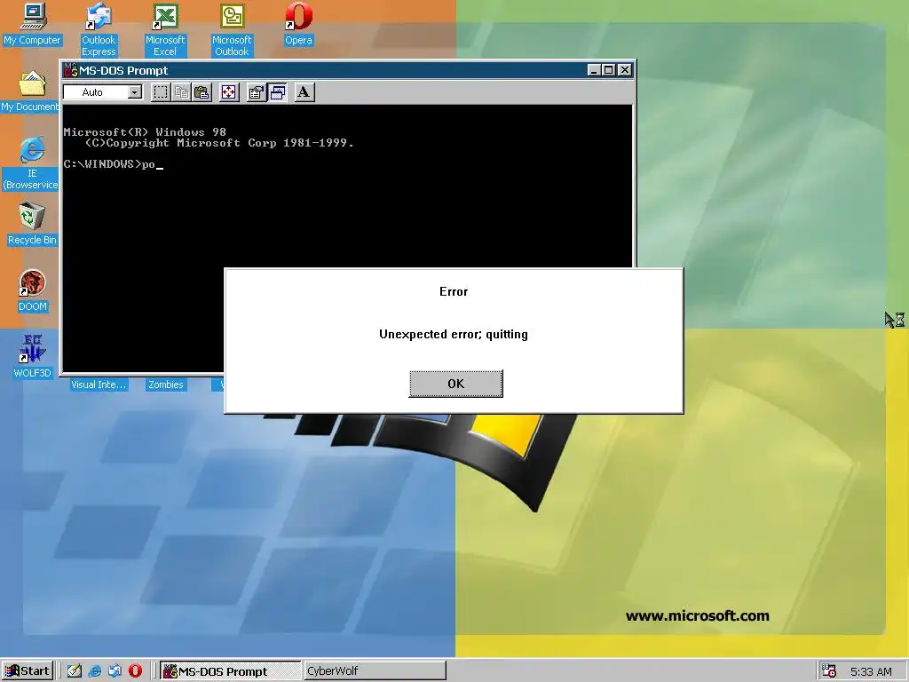
Task: Click the Task Scheduler tray icon
Action: tap(829, 671)
